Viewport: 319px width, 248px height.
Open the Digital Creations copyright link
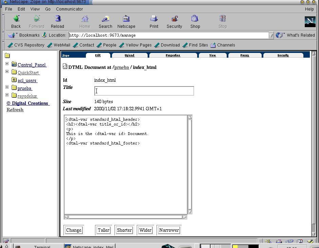pyautogui.click(x=28, y=103)
